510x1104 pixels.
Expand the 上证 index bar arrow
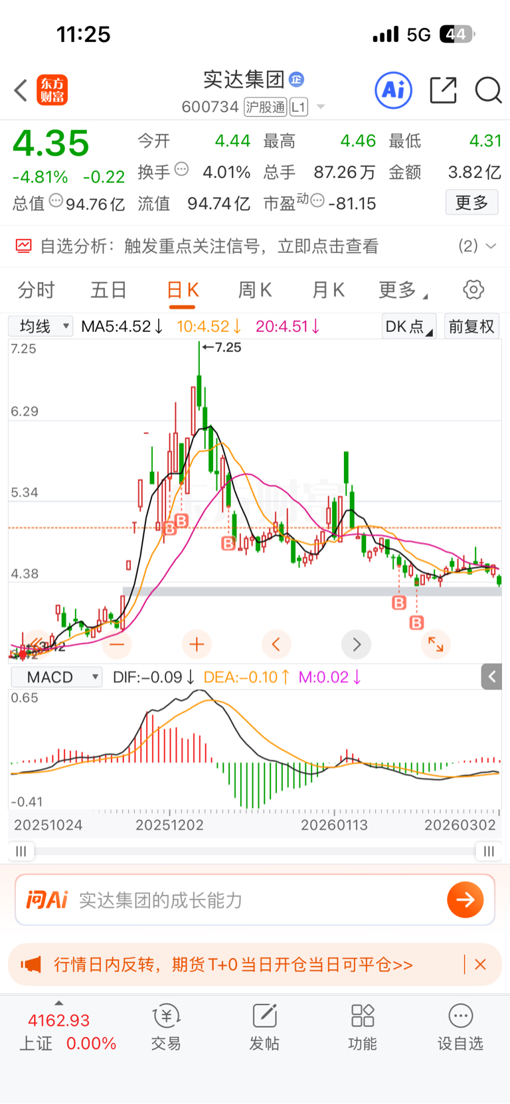click(x=59, y=1003)
